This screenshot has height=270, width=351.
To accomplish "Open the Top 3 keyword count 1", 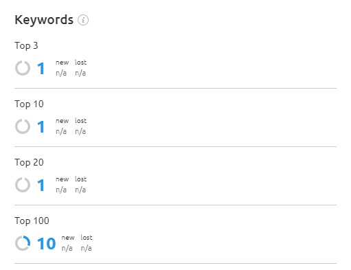I will click(41, 68).
